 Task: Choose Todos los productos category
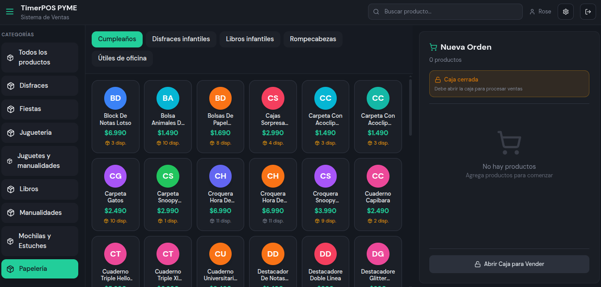point(40,57)
